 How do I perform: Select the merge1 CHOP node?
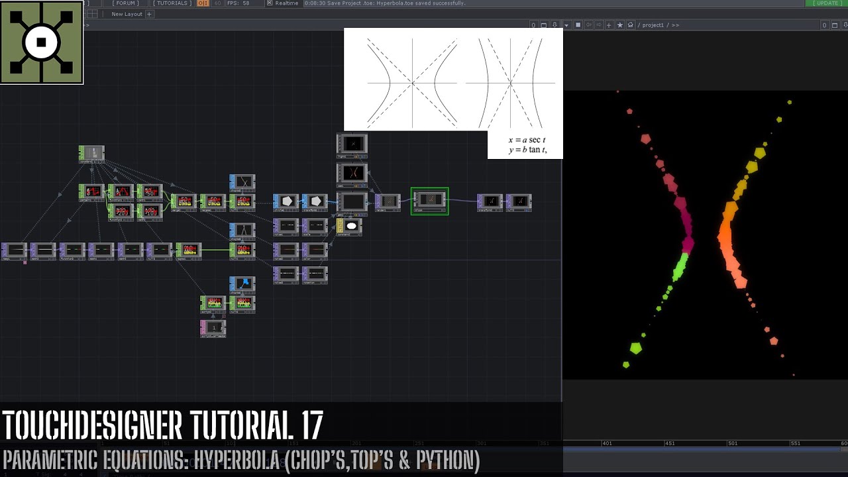[184, 201]
